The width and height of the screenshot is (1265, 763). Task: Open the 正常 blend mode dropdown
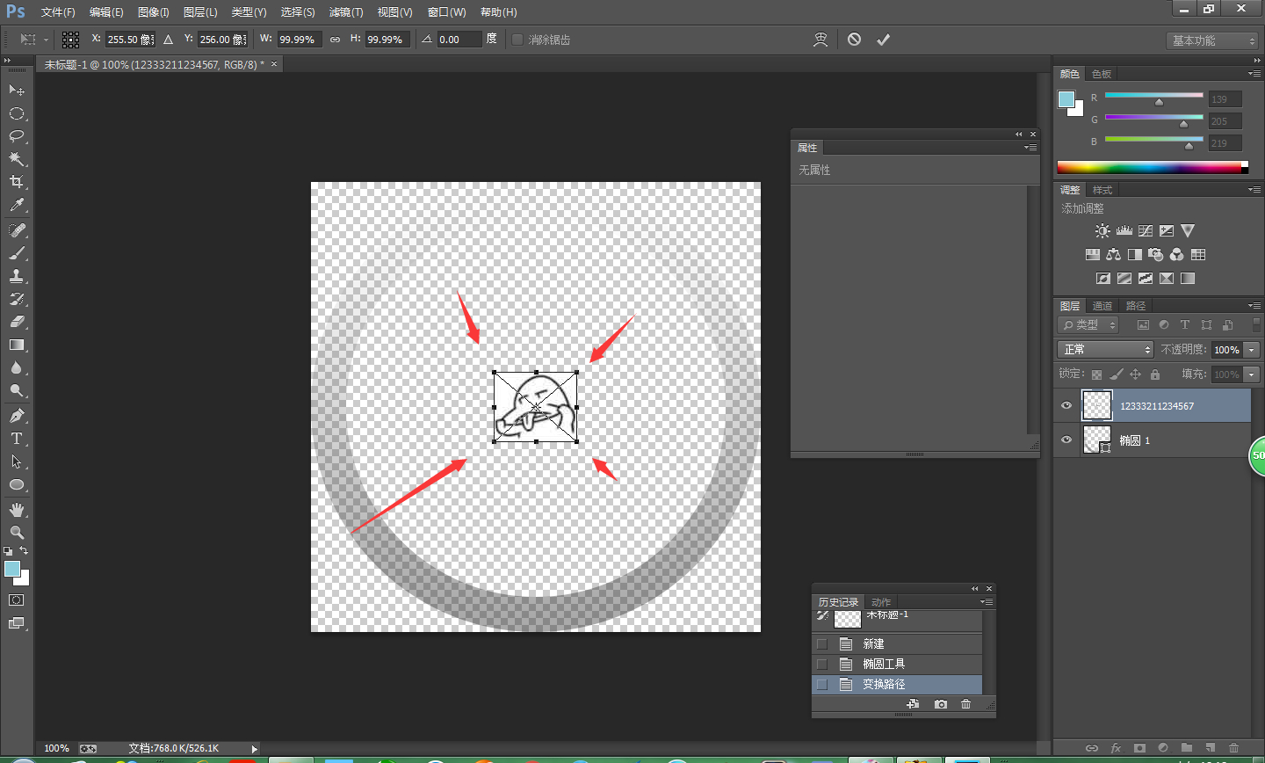click(x=1104, y=350)
